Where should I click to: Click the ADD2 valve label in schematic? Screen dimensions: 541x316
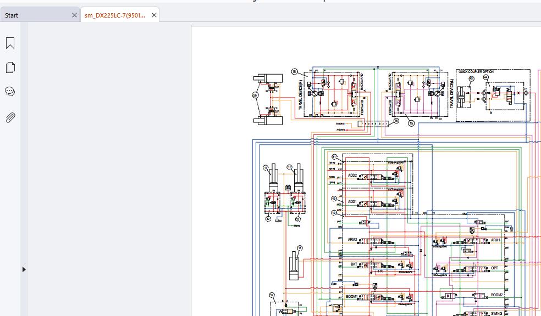(x=352, y=175)
